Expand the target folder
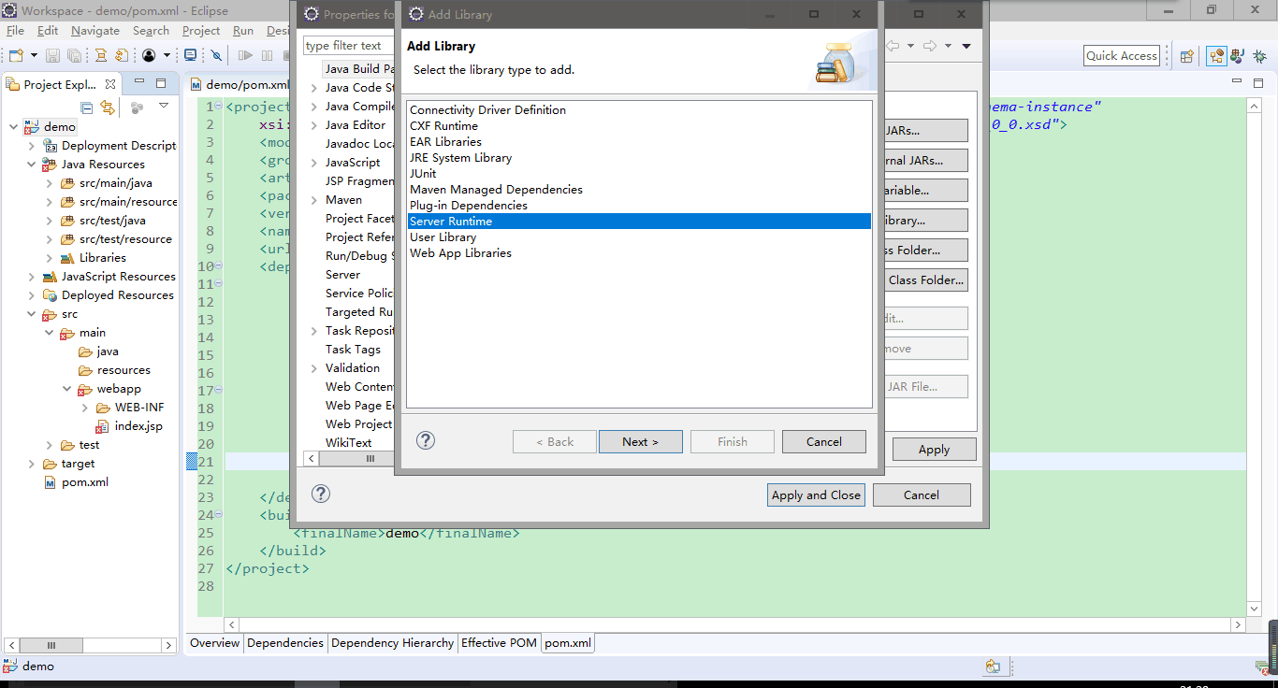 tap(31, 463)
